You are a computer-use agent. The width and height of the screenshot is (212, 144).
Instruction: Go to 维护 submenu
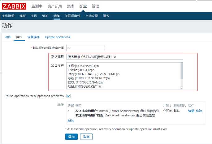coord(45,16)
